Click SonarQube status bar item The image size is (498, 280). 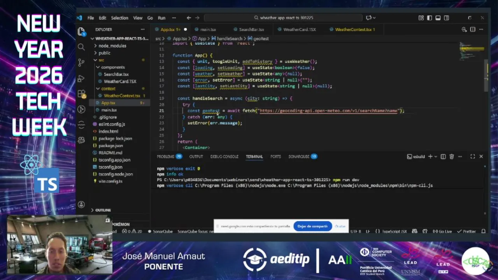pyautogui.click(x=160, y=231)
